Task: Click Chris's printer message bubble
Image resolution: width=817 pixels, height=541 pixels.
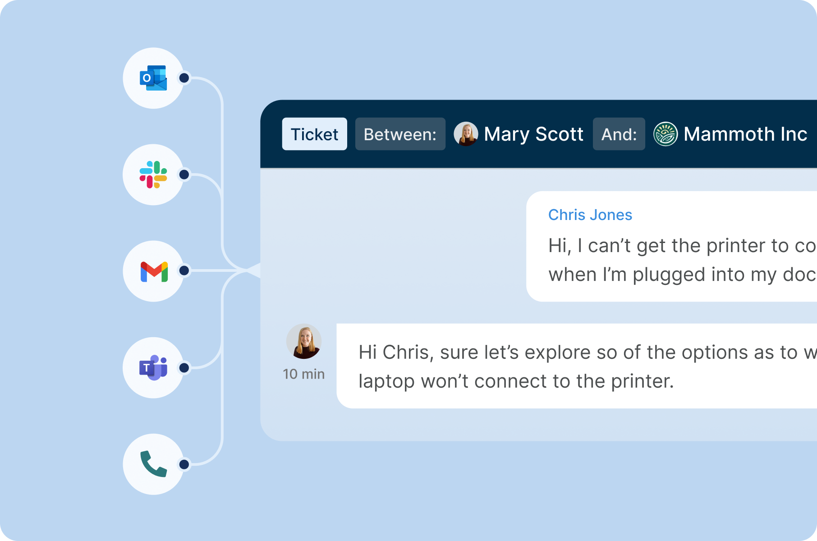Action: tap(672, 246)
